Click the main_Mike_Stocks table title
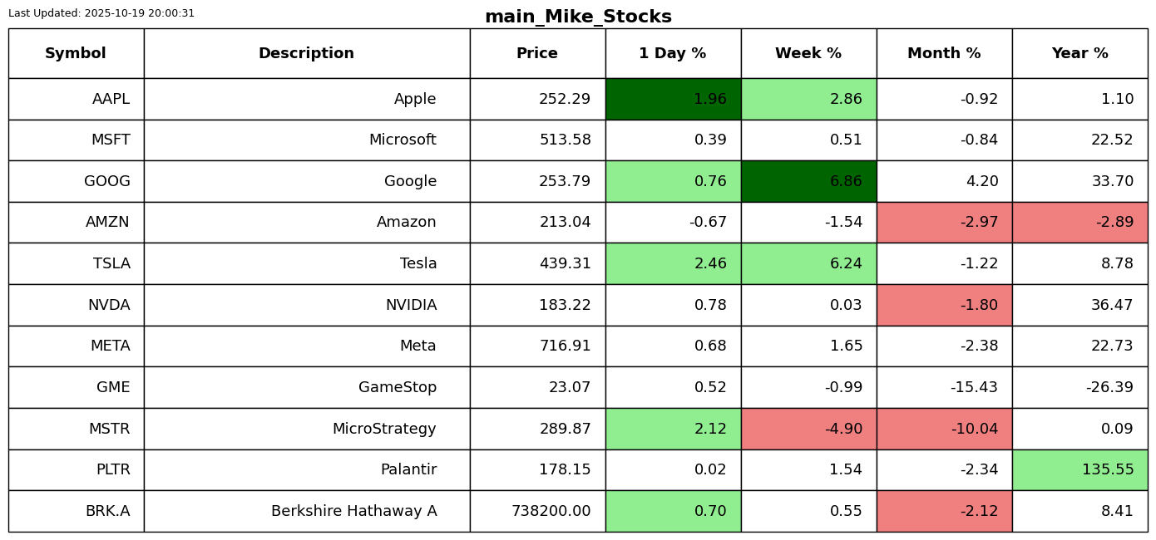 (x=578, y=17)
